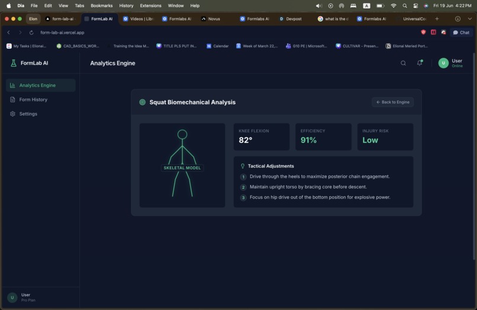Click the search magnifier in the app header
This screenshot has width=477, height=310.
point(403,63)
